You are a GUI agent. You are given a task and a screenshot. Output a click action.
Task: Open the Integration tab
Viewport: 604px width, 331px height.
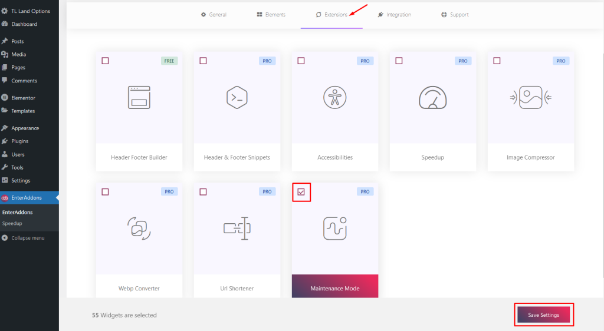point(395,15)
